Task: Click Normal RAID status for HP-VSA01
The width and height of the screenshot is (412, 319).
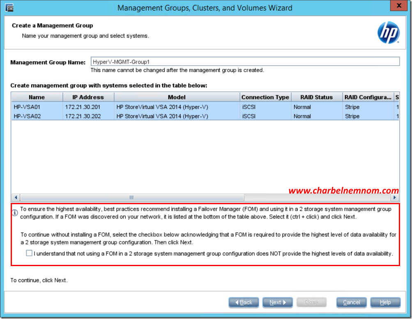Action: 302,107
